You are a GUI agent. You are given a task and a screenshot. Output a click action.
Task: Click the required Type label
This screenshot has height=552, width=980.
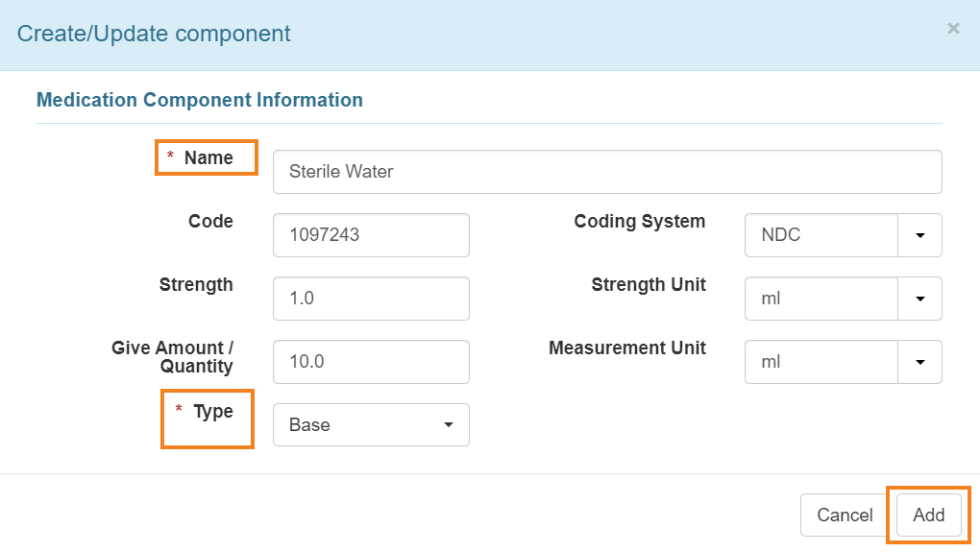[205, 412]
